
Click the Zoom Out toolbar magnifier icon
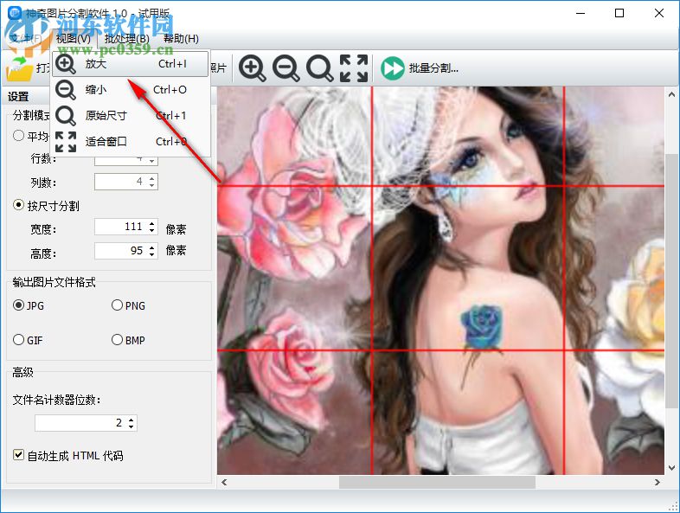tap(285, 68)
